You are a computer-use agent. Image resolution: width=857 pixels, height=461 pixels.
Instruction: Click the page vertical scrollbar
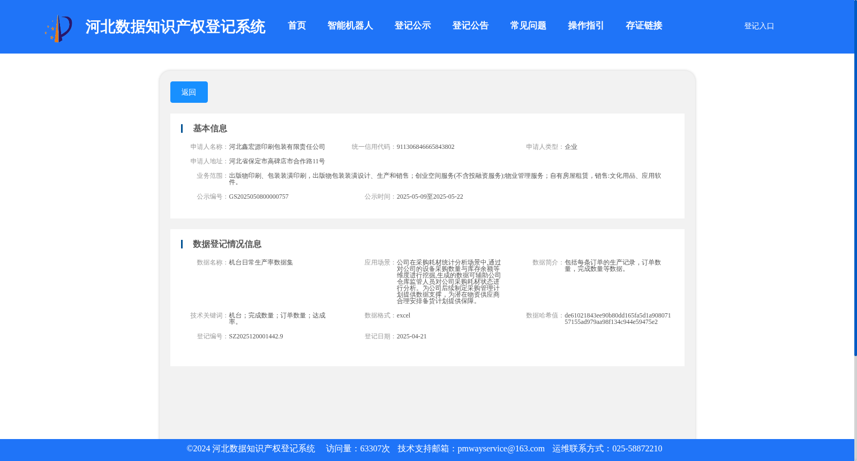(x=855, y=178)
